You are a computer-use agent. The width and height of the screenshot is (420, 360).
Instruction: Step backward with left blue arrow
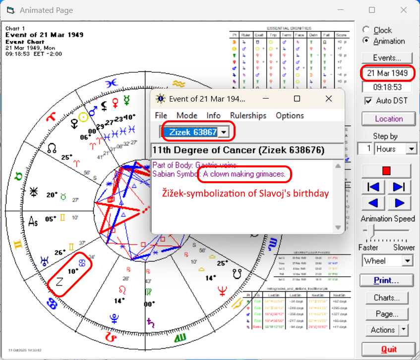[x=373, y=203]
